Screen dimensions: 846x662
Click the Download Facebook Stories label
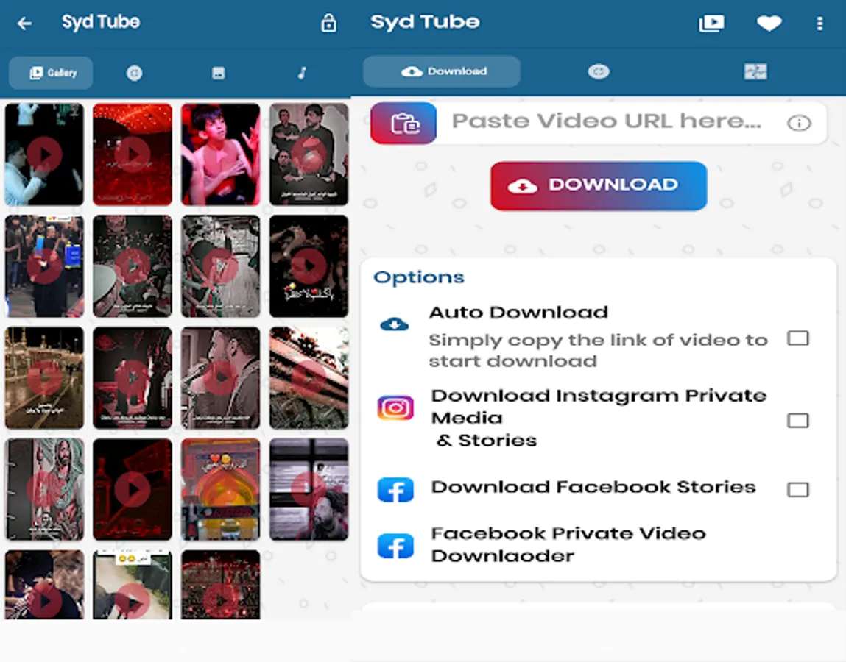coord(593,487)
